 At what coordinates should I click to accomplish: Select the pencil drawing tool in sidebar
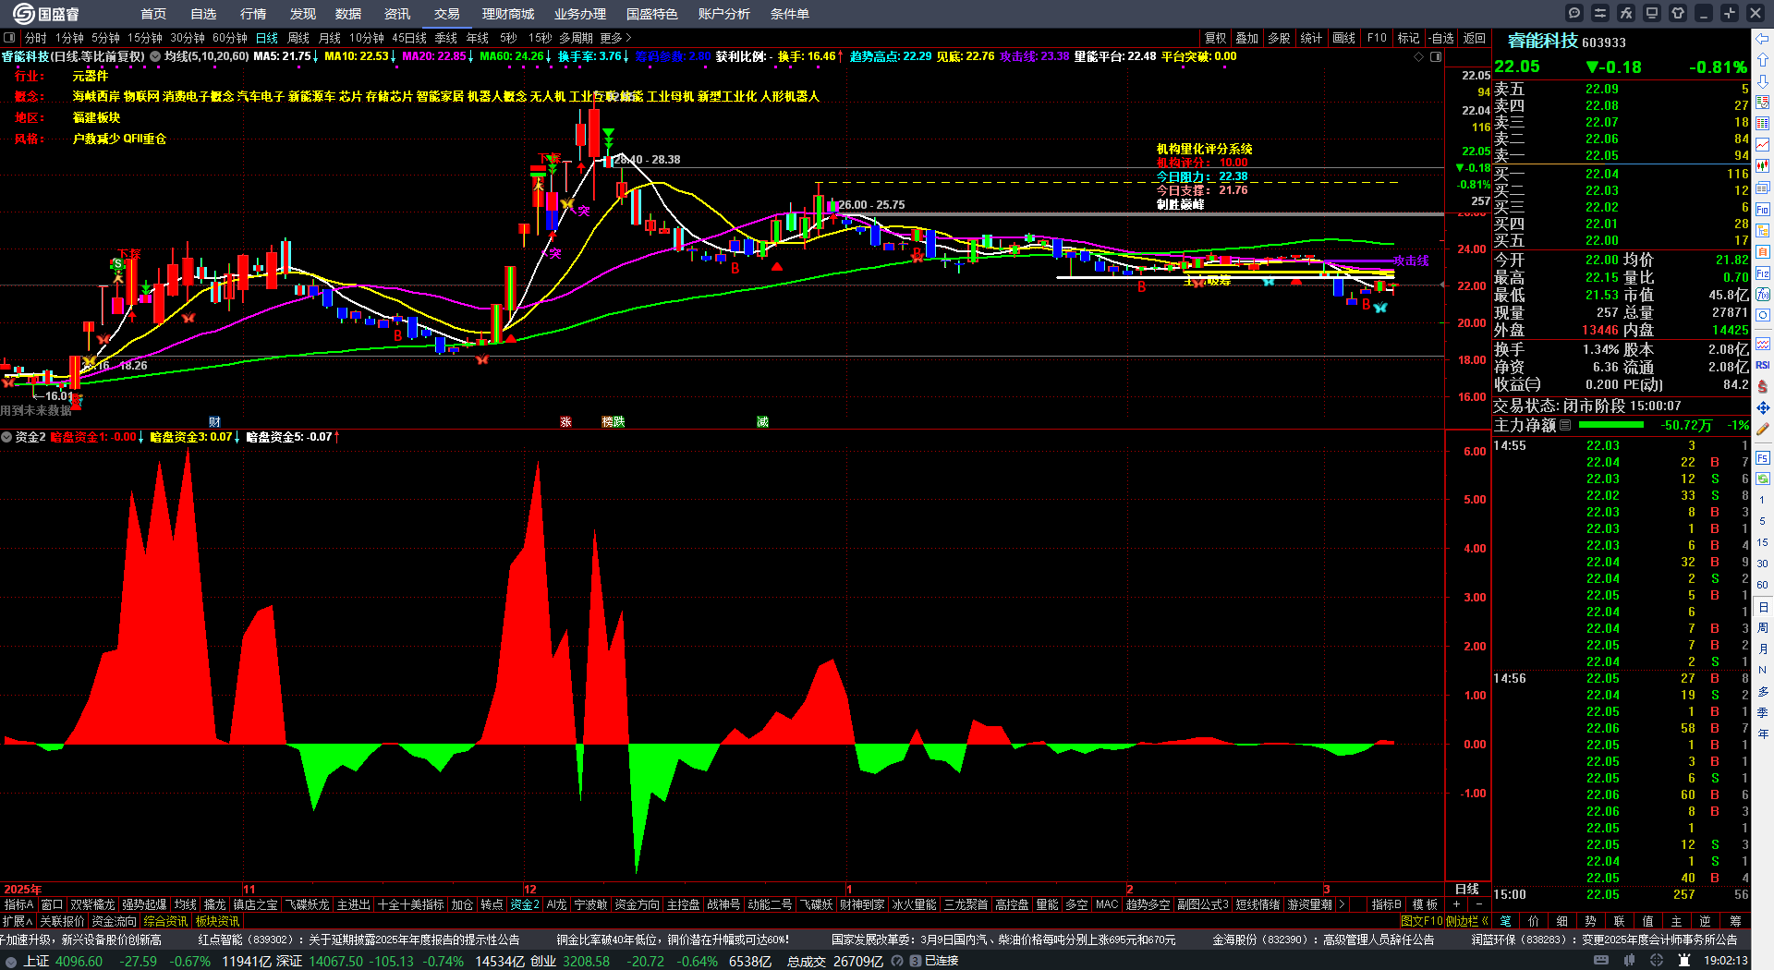click(1763, 429)
